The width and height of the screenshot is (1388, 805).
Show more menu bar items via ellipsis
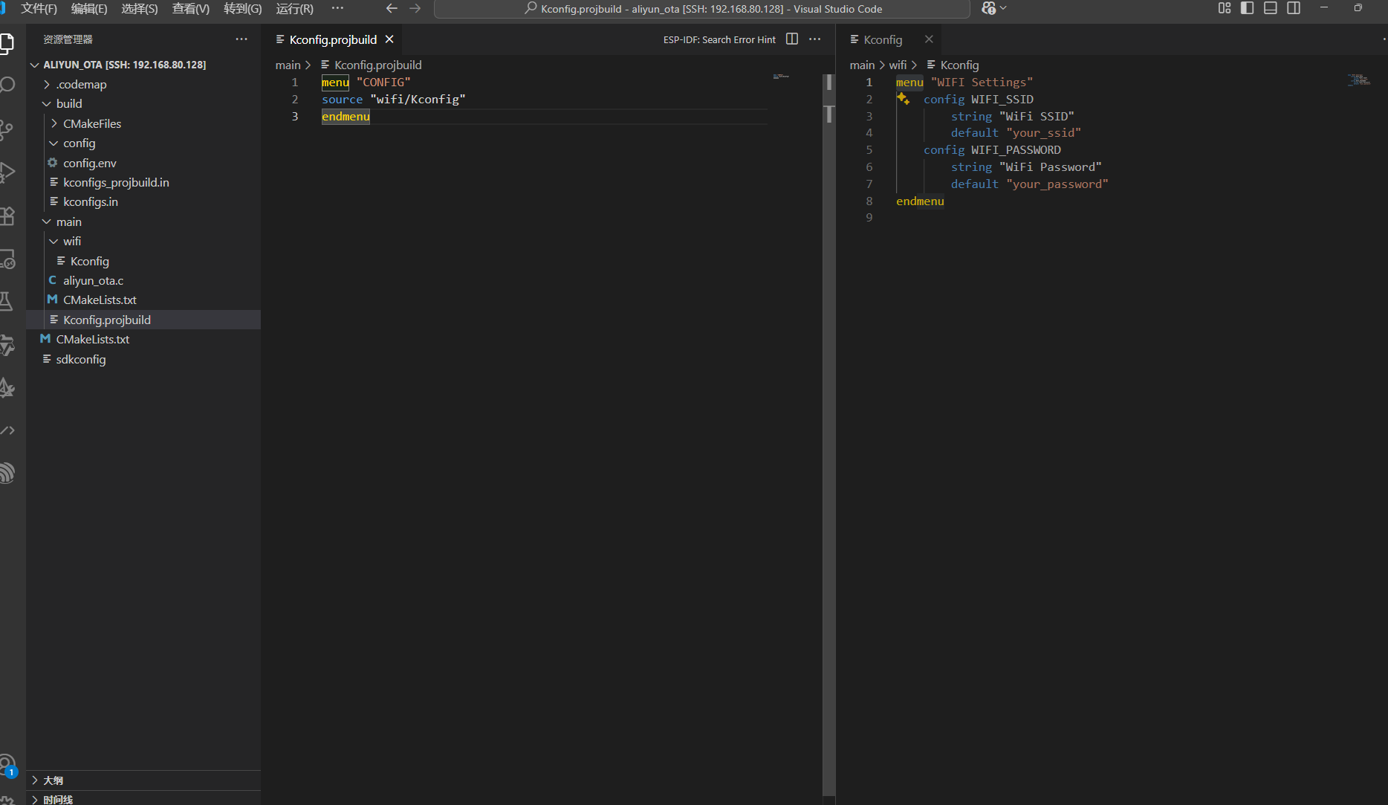point(337,9)
